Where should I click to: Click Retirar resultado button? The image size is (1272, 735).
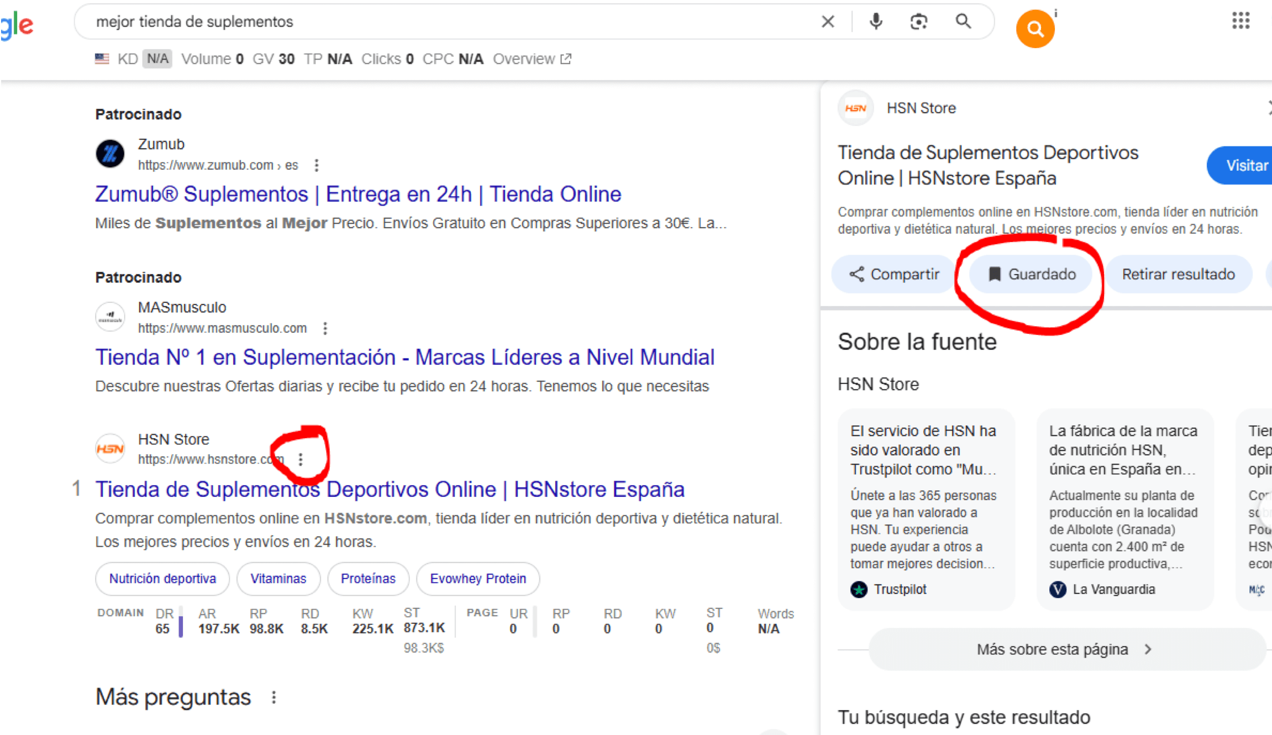pos(1178,274)
